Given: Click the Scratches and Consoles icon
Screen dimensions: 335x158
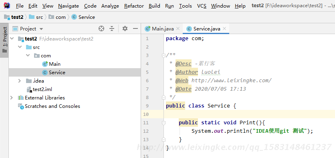Looking at the screenshot, I should [21, 106].
